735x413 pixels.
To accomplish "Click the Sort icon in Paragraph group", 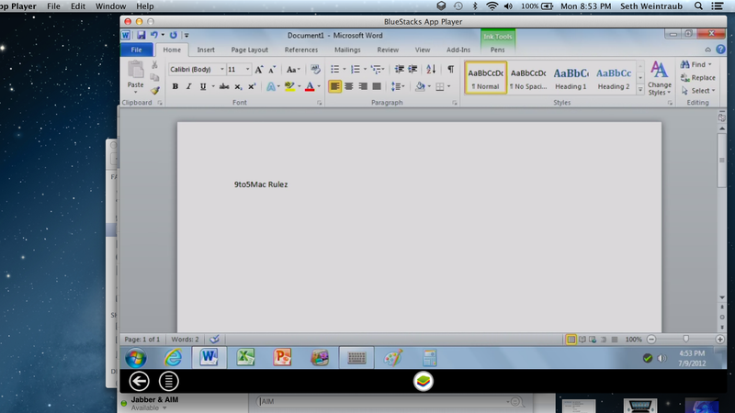I will [x=431, y=70].
